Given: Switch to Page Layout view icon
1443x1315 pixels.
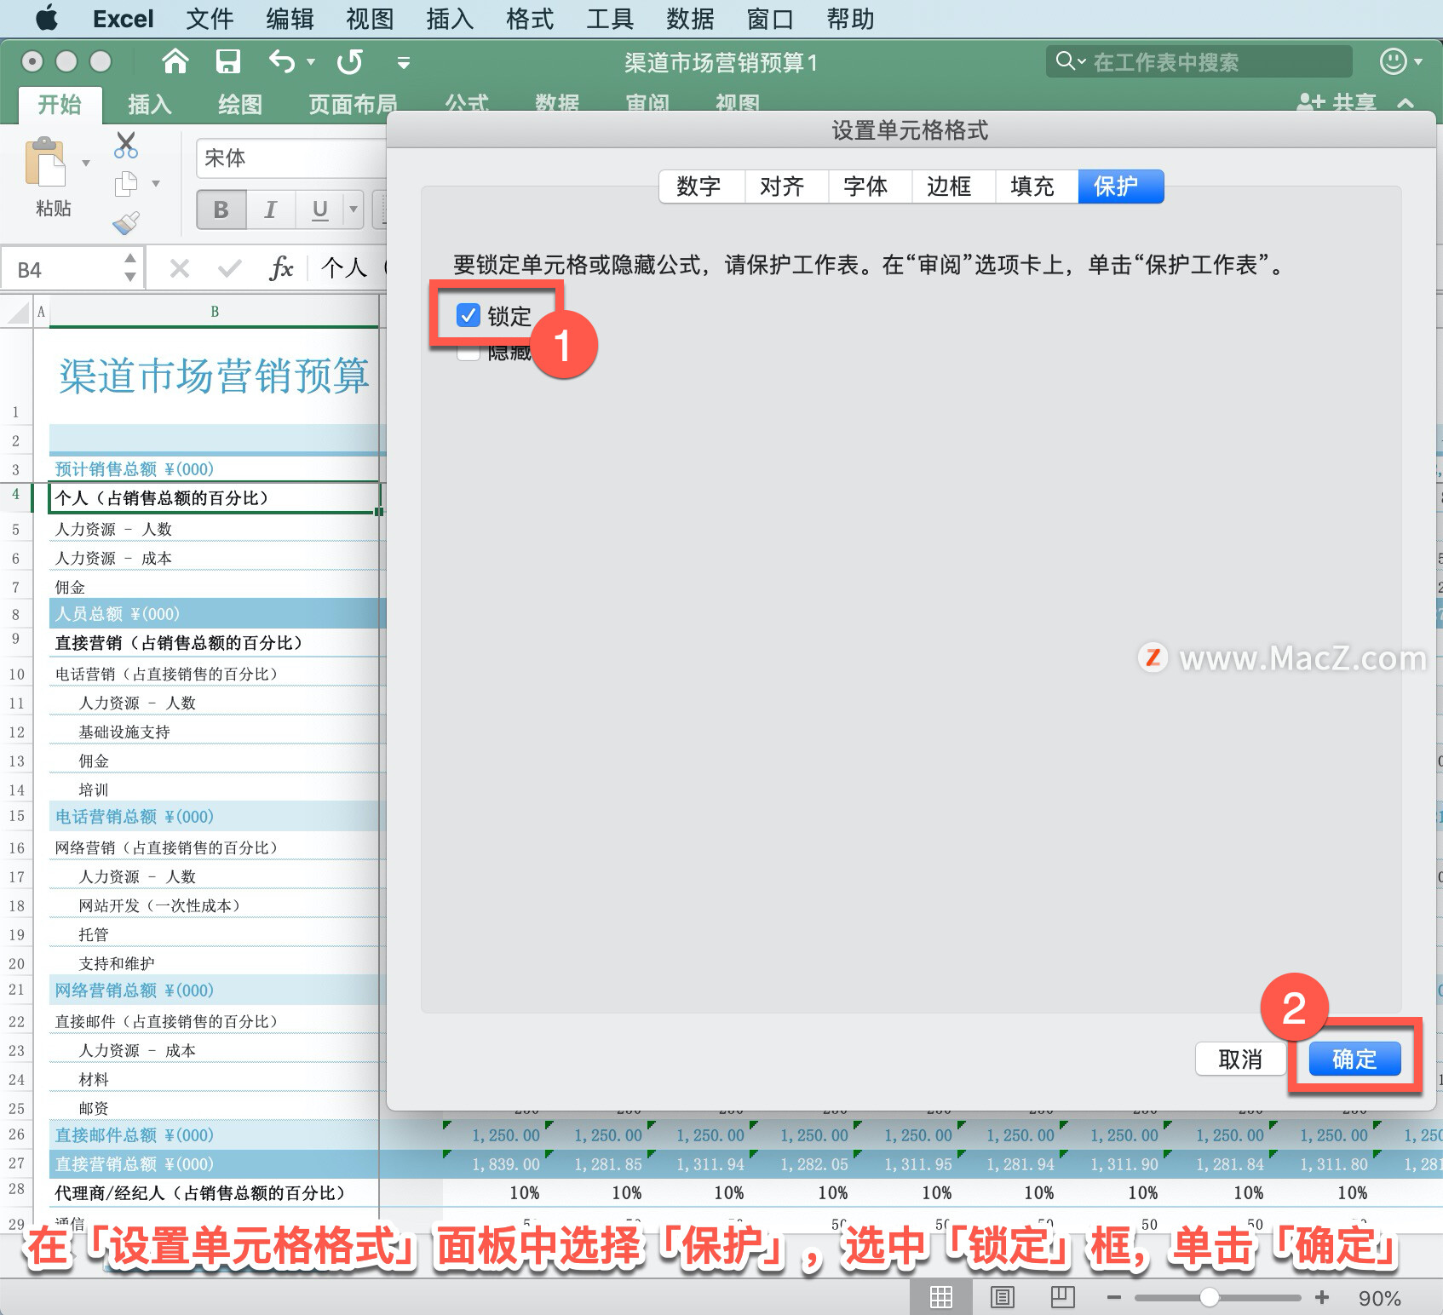Looking at the screenshot, I should (x=1003, y=1297).
